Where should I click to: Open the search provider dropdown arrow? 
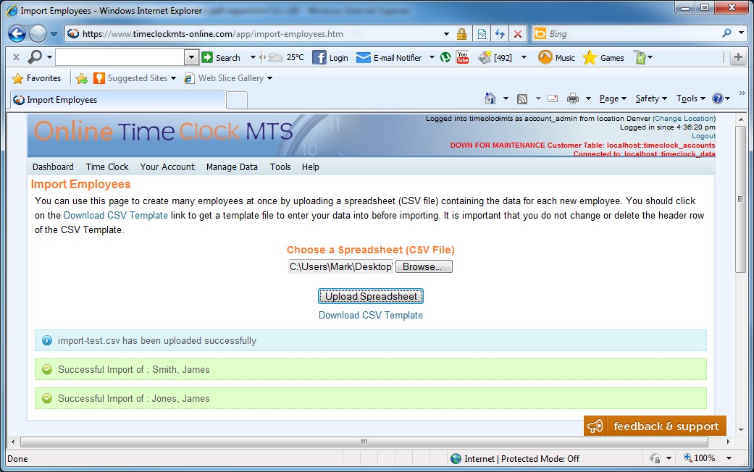741,33
